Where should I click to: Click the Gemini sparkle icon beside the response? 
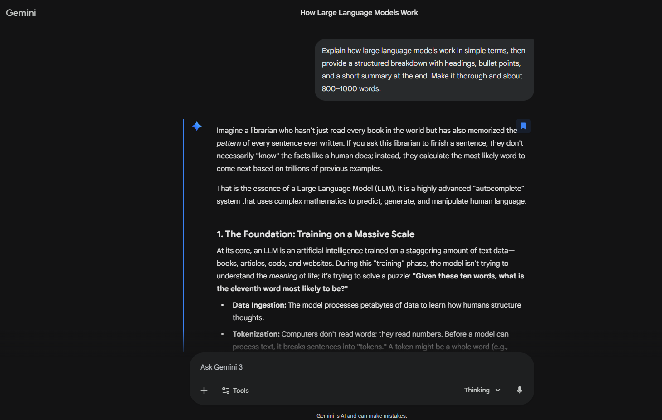[197, 126]
